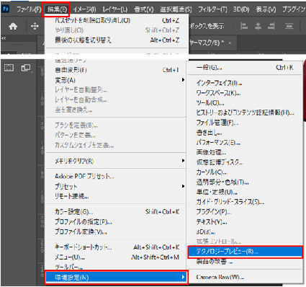Image resolution: width=306 pixels, height=287 pixels.
Task: Expand the 環境設定(N) submenu
Action: tap(117, 278)
